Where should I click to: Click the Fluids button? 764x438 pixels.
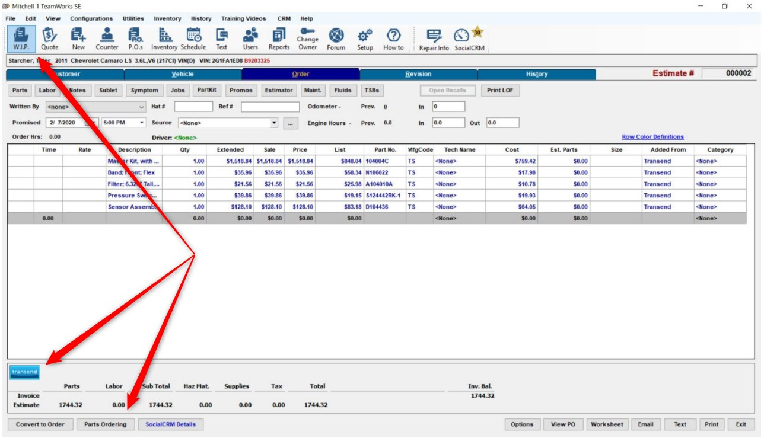pos(343,91)
